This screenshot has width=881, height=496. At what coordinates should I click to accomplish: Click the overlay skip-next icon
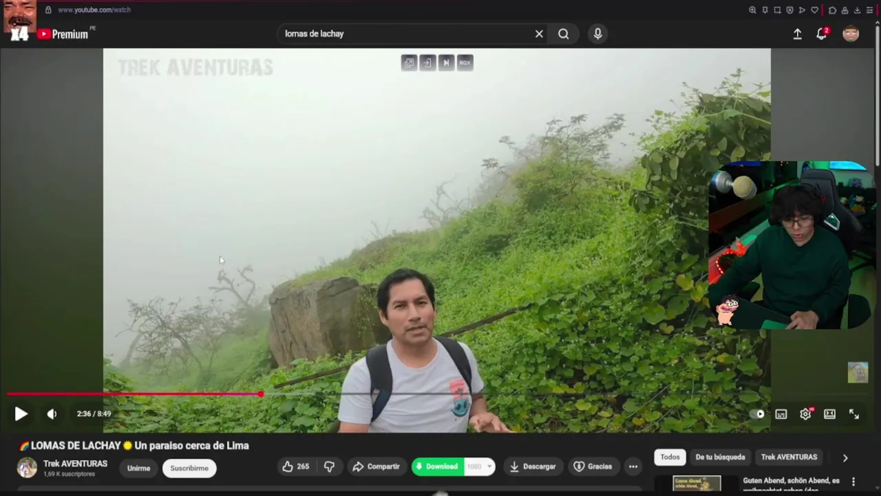click(446, 63)
